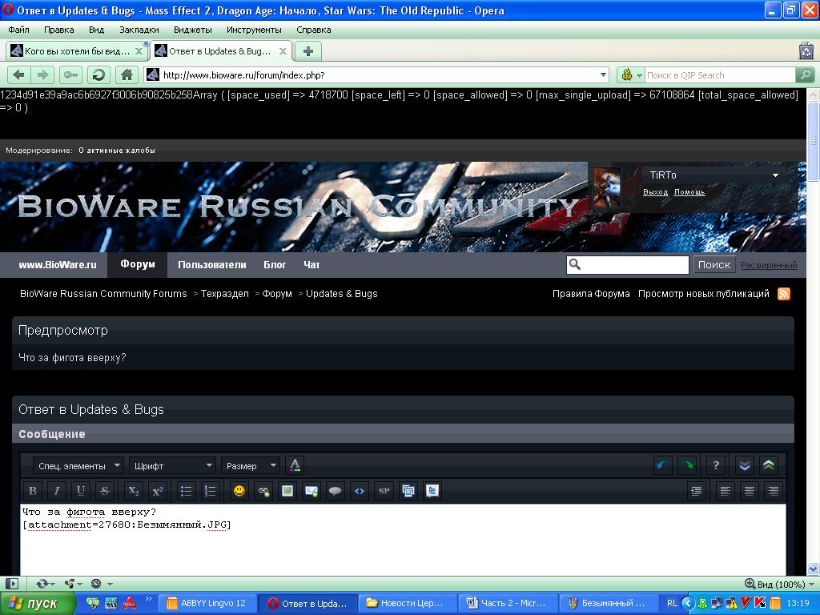Open the Инструменты menu

[x=254, y=30]
